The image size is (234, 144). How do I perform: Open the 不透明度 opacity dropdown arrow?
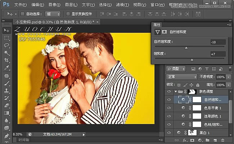229,77
